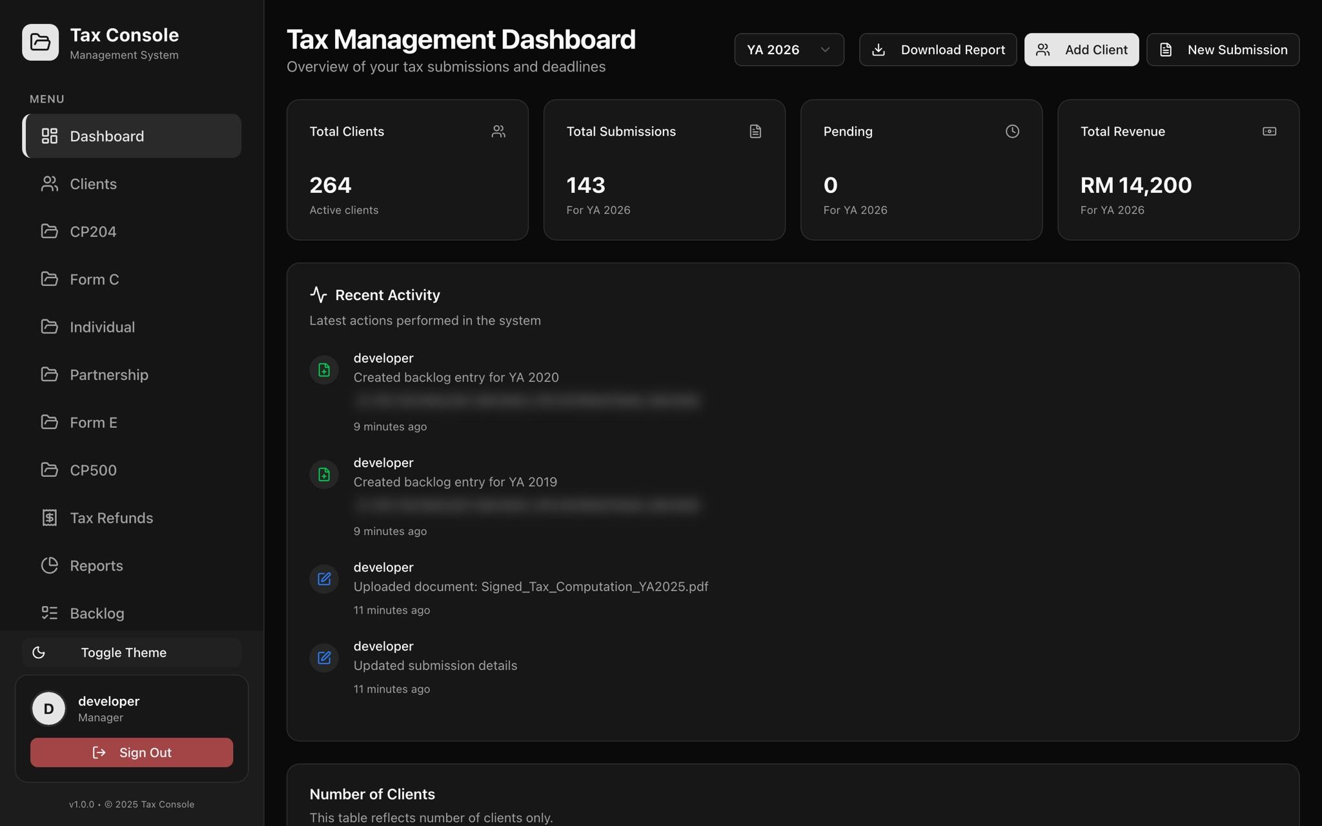Click the CP500 folder icon
Image resolution: width=1322 pixels, height=826 pixels.
click(x=50, y=470)
